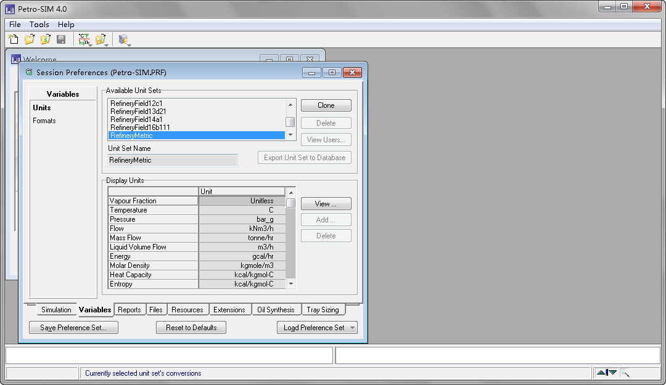666x385 pixels.
Task: Create a new case from the toolbar
Action: 13,39
